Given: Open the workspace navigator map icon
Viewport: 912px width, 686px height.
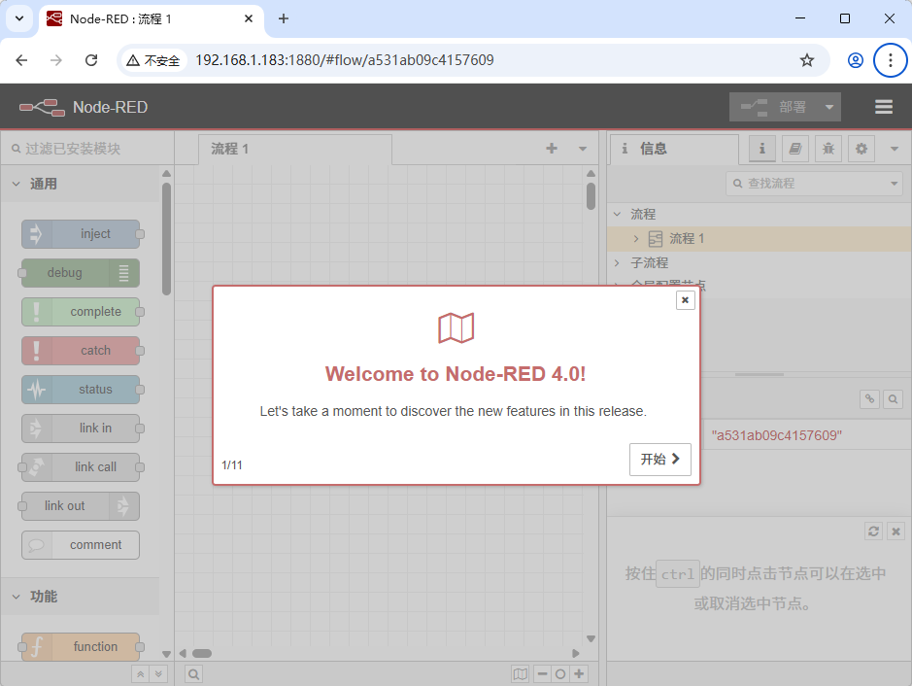Looking at the screenshot, I should (x=521, y=673).
